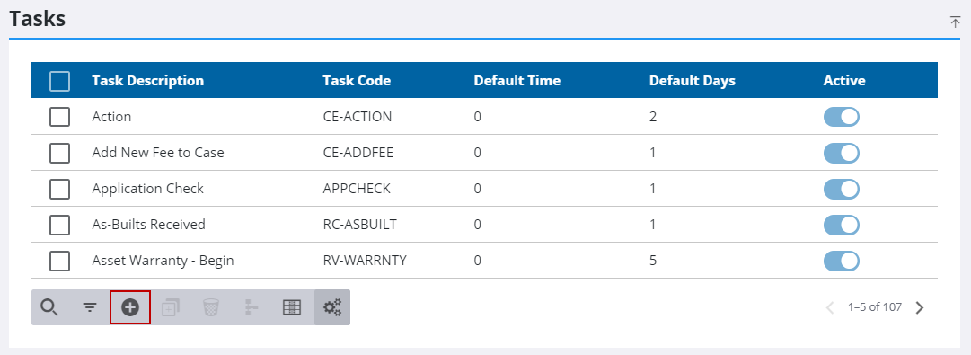Go to next page of tasks
Screen dimensions: 971x355
click(920, 308)
